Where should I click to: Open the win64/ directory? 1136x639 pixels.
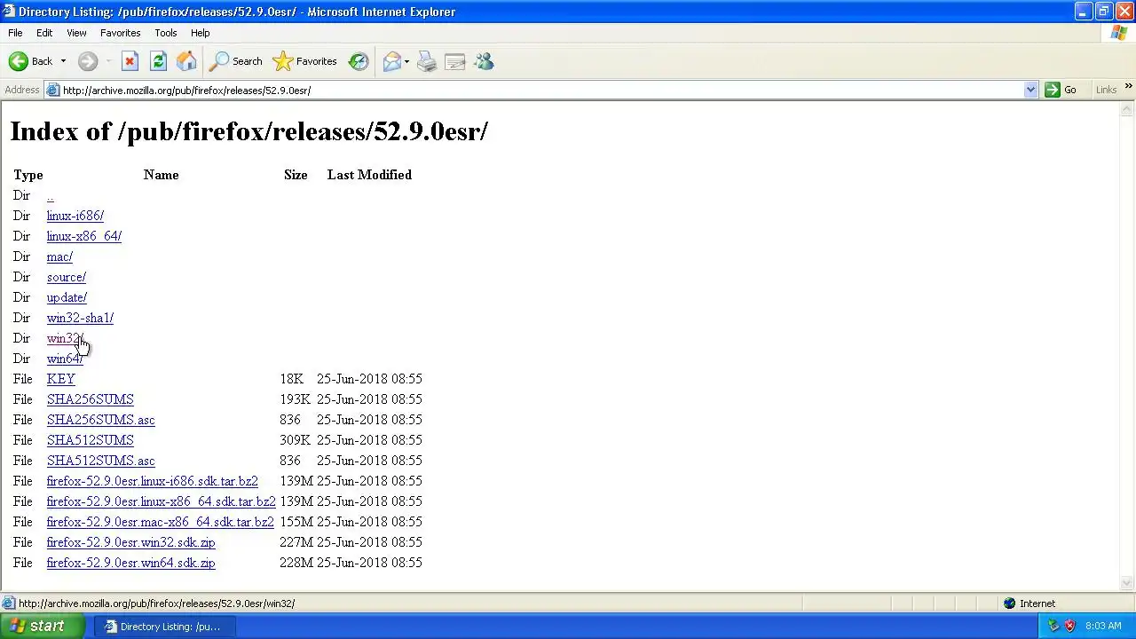65,359
